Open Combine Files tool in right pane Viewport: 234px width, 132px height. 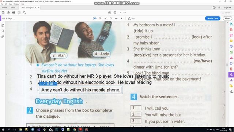click(x=231, y=47)
